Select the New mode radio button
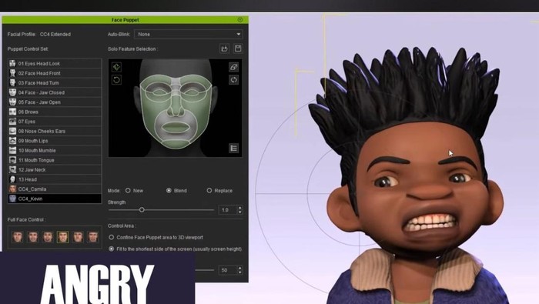The width and height of the screenshot is (539, 304). coord(128,190)
